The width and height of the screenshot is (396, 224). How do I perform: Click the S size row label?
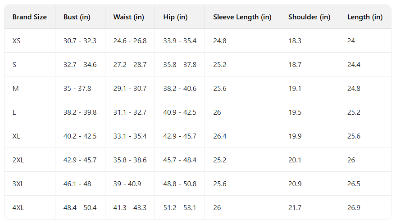click(x=14, y=65)
